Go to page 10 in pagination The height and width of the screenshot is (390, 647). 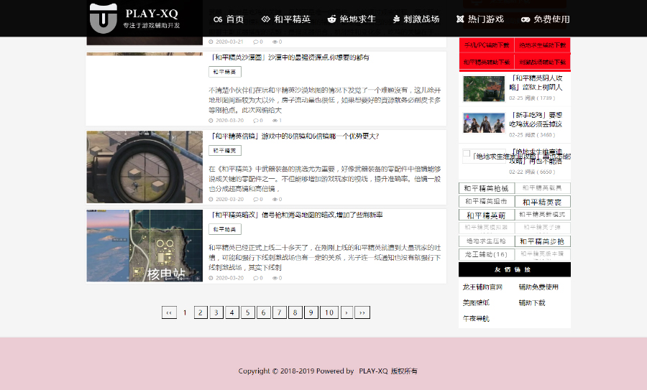click(x=329, y=312)
